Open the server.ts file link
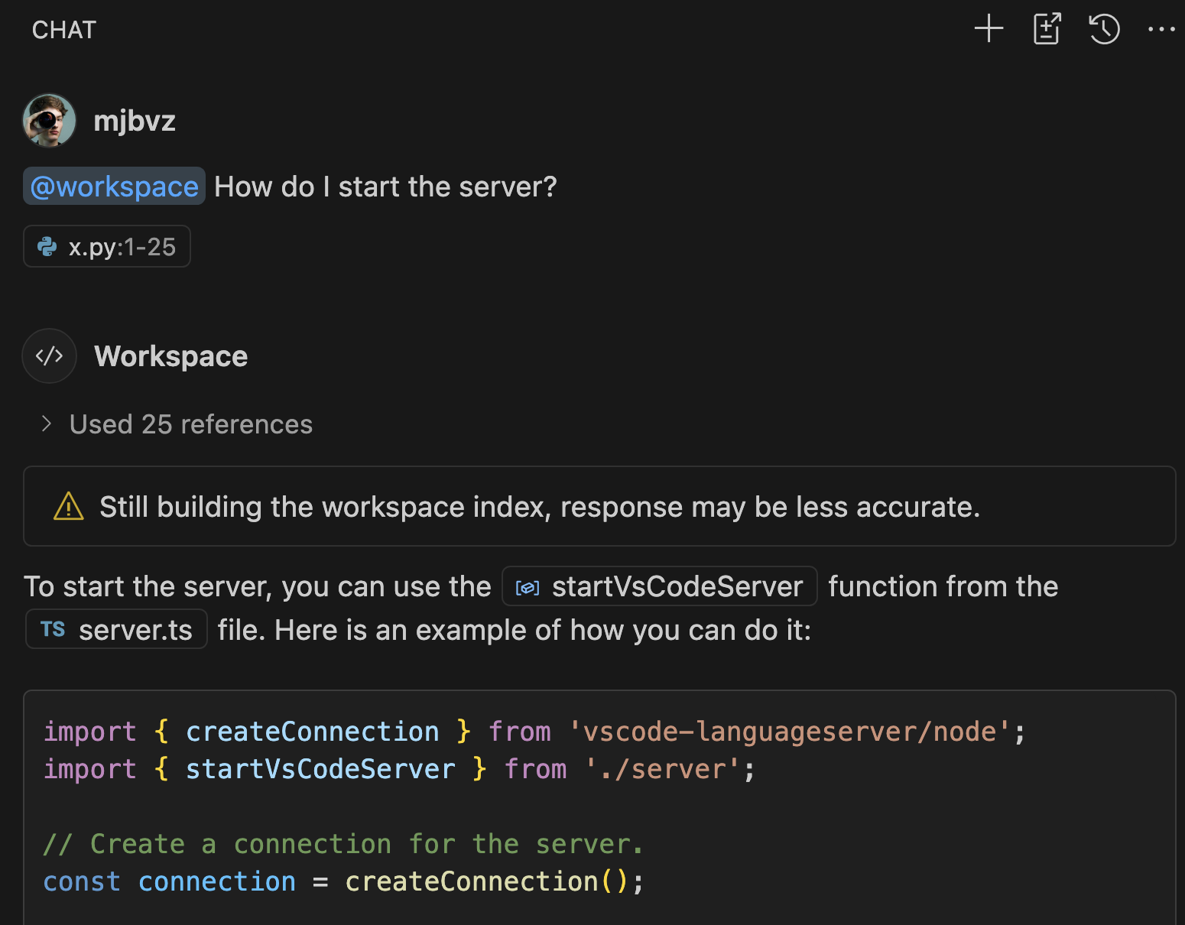Image resolution: width=1185 pixels, height=925 pixels. point(135,630)
